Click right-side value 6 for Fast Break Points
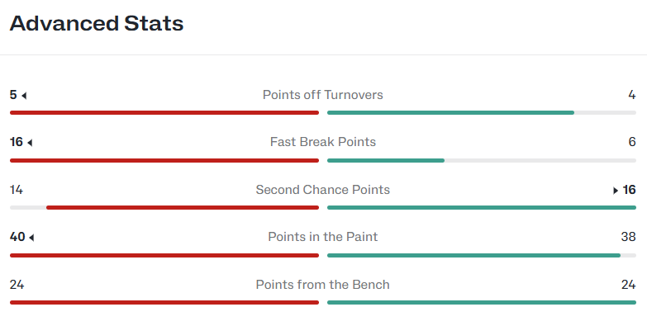Image resolution: width=647 pixels, height=326 pixels. 632,142
